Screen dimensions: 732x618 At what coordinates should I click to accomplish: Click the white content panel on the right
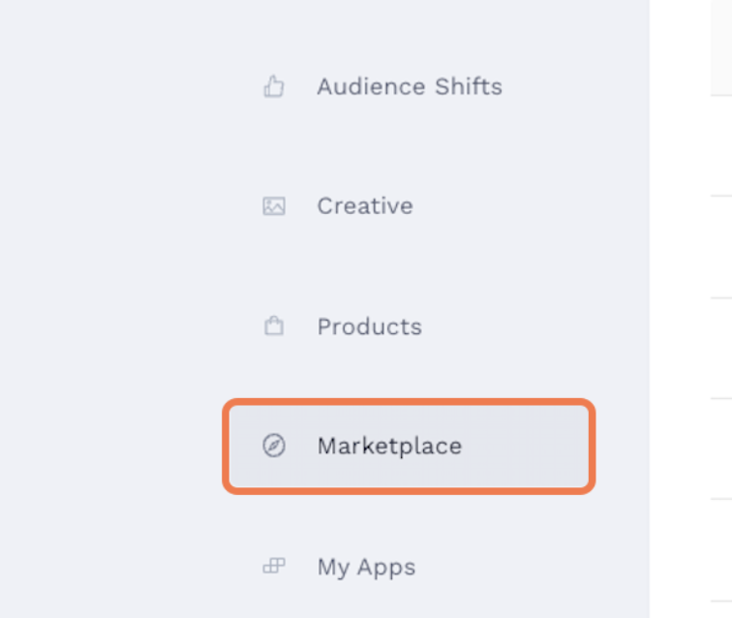pos(689,291)
